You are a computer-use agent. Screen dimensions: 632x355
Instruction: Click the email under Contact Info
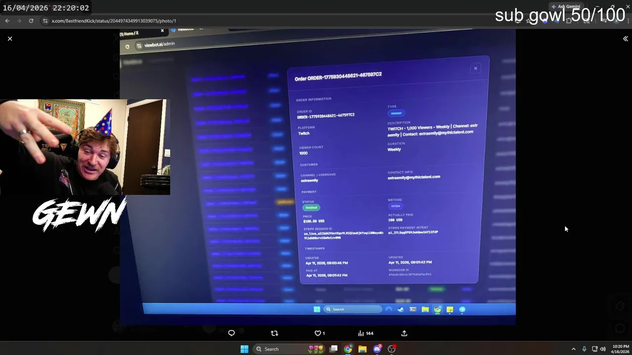(x=414, y=177)
